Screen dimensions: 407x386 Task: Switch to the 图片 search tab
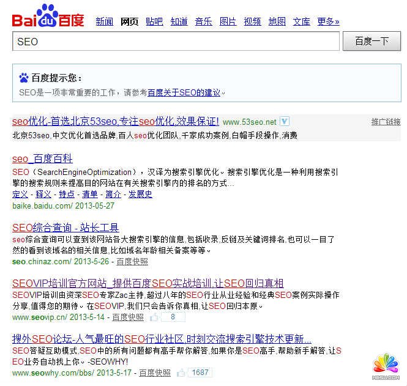click(228, 21)
